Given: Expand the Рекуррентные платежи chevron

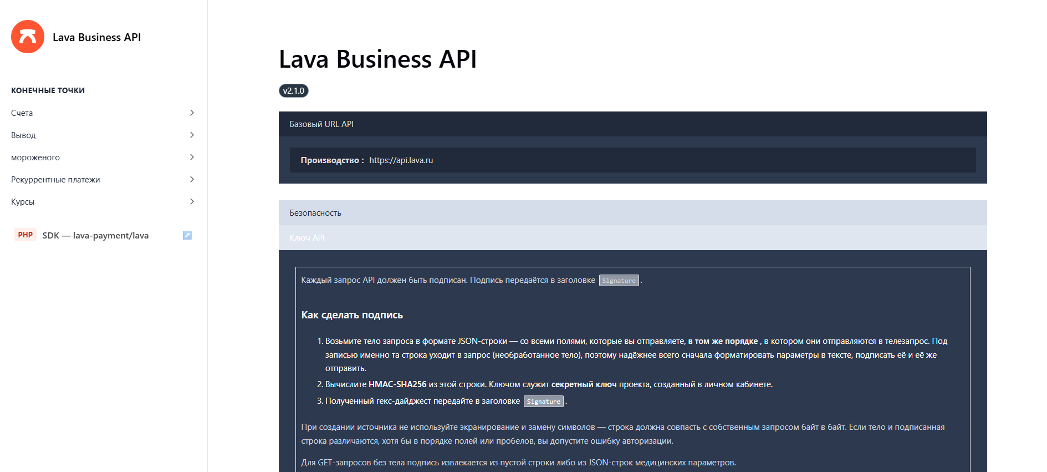Looking at the screenshot, I should click(192, 179).
